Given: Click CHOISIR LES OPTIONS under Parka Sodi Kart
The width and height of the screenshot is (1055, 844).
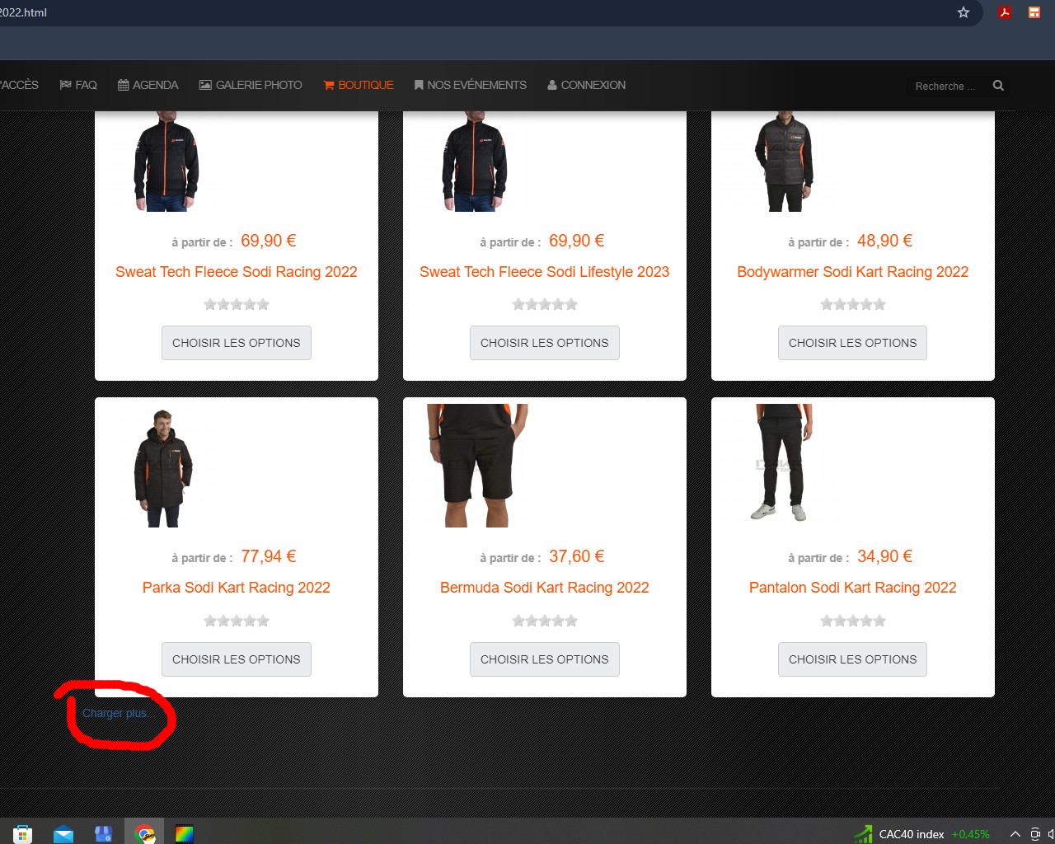Looking at the screenshot, I should pyautogui.click(x=237, y=659).
